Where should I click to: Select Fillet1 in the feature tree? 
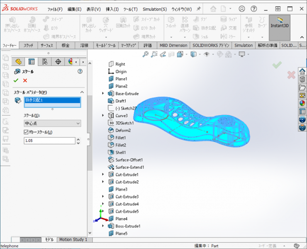pyautogui.click(x=120, y=138)
